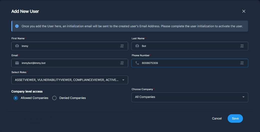Focus the First Name text field containing Immy
This screenshot has height=132, width=260.
point(68,46)
